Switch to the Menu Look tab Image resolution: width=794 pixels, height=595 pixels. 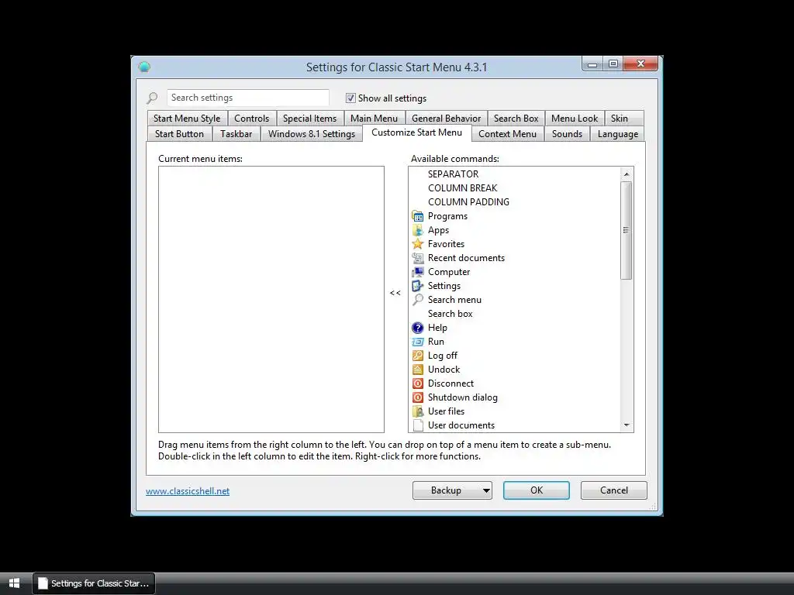point(575,119)
